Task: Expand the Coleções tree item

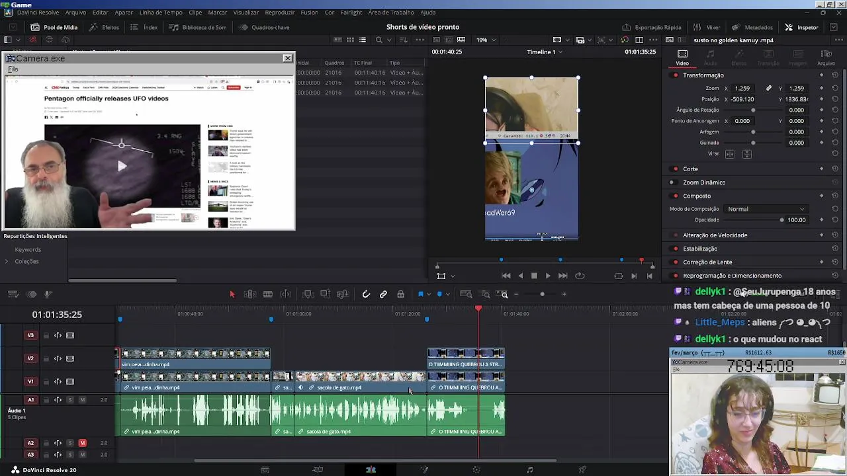Action: click(x=7, y=262)
